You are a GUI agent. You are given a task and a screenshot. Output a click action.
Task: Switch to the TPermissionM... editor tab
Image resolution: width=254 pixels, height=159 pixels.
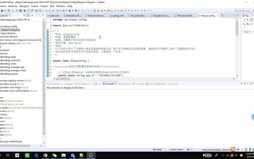tap(184, 16)
